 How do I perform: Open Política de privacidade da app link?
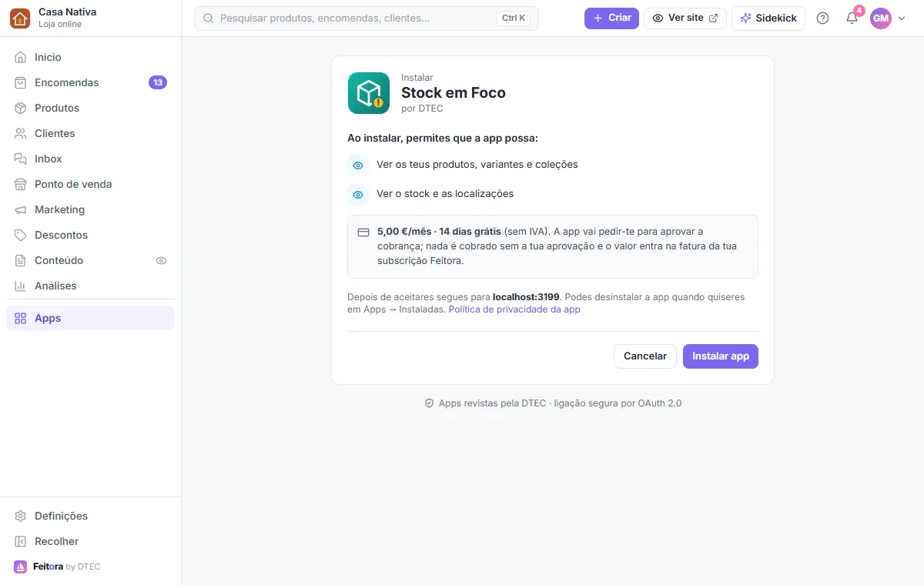[514, 309]
